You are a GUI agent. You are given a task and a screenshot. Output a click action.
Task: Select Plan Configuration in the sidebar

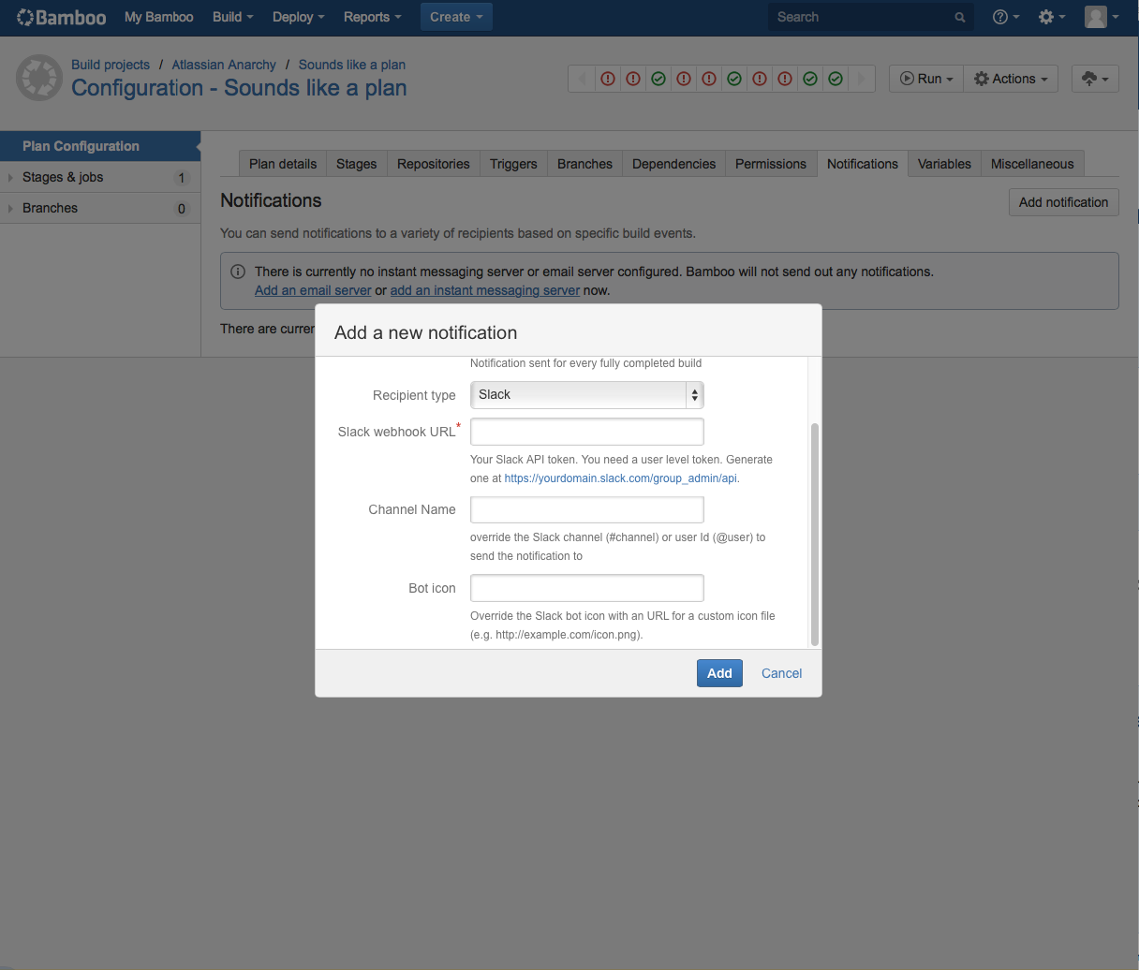tap(100, 146)
